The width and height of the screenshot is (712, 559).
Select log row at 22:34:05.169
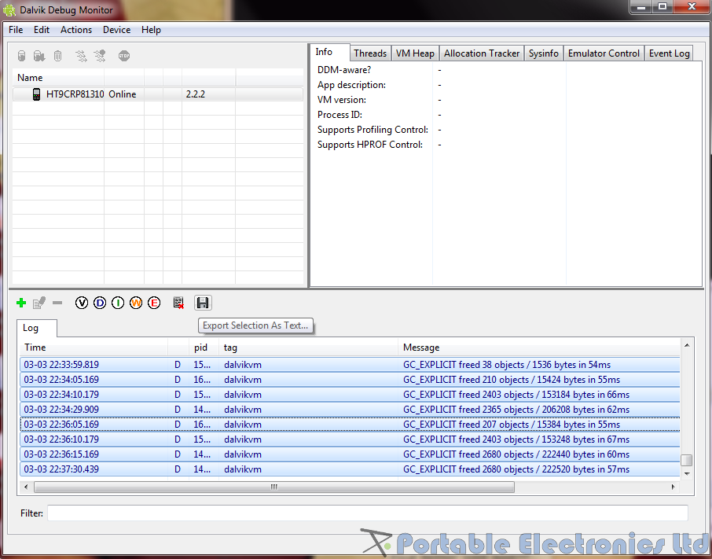pos(350,380)
